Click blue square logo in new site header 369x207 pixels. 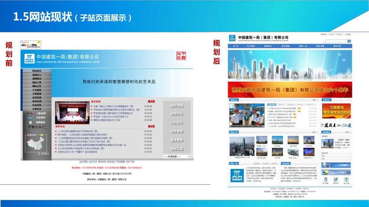pyautogui.click(x=232, y=38)
